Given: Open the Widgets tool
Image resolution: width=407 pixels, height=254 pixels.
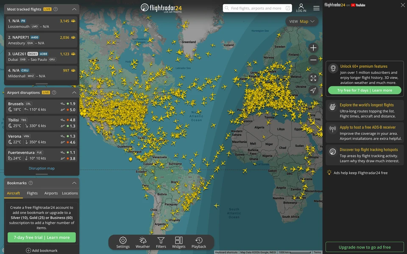Looking at the screenshot, I should [x=178, y=243].
